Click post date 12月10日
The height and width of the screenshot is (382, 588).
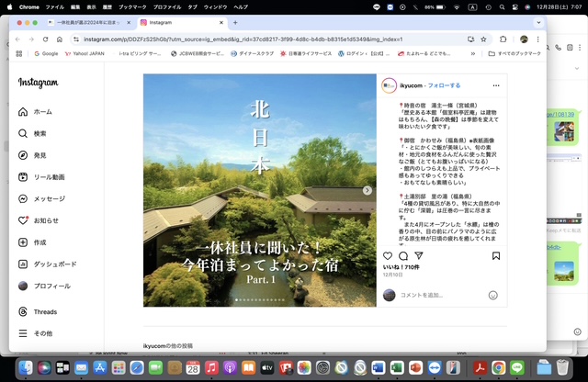392,275
